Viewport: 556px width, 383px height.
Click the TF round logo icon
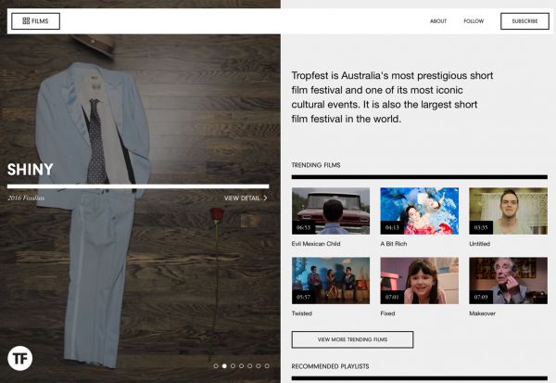pyautogui.click(x=19, y=358)
